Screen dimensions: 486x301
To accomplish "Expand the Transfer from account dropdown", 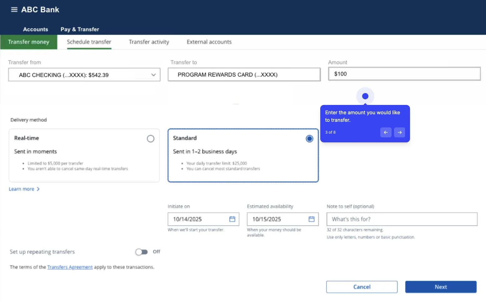I will tap(84, 75).
